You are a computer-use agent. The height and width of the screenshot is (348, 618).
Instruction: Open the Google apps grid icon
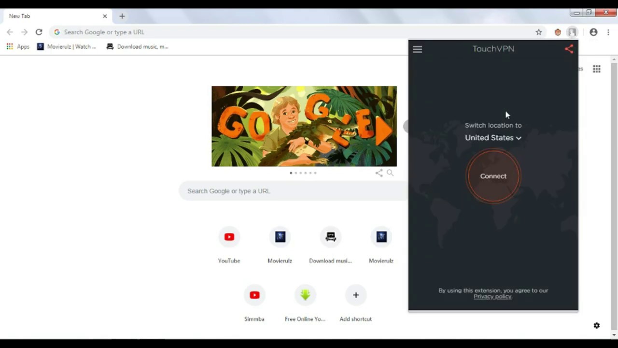[x=597, y=69]
